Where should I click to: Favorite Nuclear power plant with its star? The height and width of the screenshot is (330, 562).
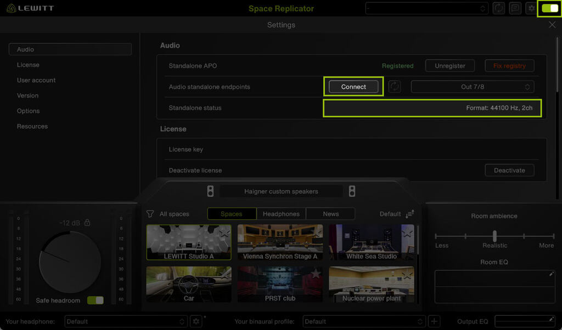pyautogui.click(x=407, y=274)
